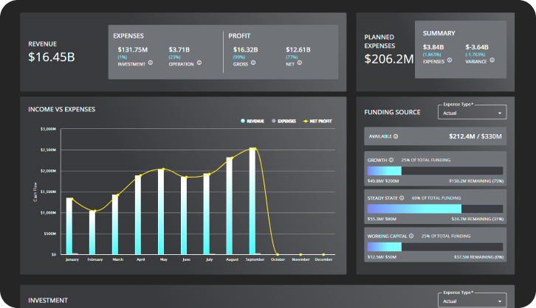536x308 pixels.
Task: Click the Available funding info icon
Action: pyautogui.click(x=396, y=136)
